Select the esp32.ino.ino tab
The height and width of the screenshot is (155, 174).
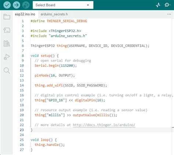(25, 14)
